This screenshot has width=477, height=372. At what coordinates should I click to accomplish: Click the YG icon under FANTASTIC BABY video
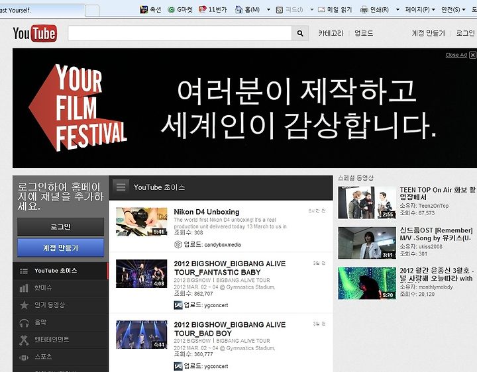pyautogui.click(x=178, y=305)
